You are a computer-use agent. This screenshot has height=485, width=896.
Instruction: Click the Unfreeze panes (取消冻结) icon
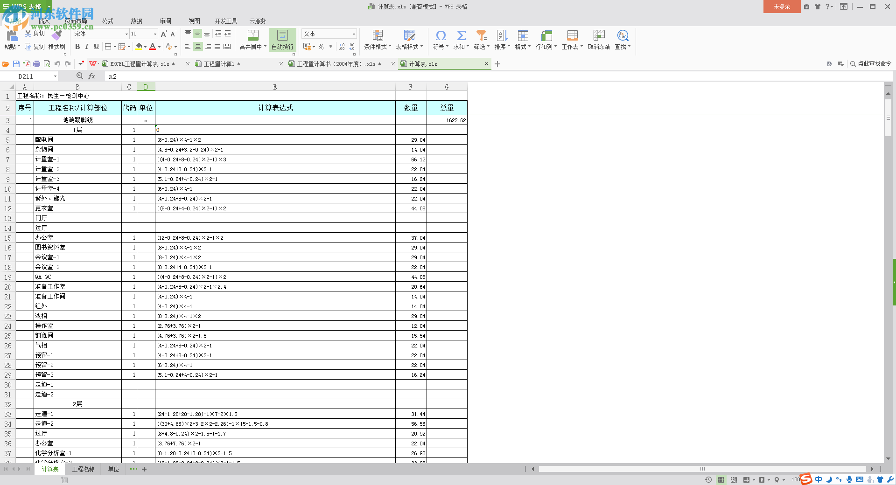[599, 35]
